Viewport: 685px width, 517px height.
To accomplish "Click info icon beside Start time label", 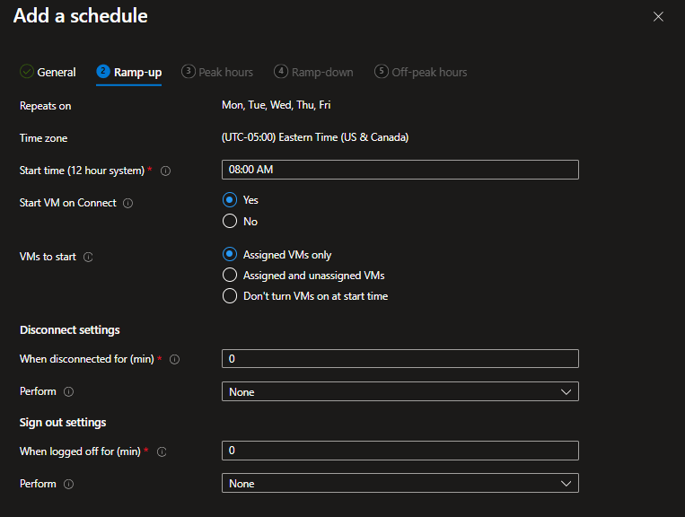I will pyautogui.click(x=165, y=171).
